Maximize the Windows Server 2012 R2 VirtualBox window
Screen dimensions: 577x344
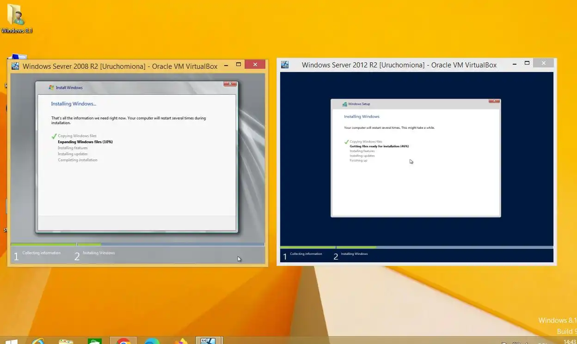pos(527,63)
